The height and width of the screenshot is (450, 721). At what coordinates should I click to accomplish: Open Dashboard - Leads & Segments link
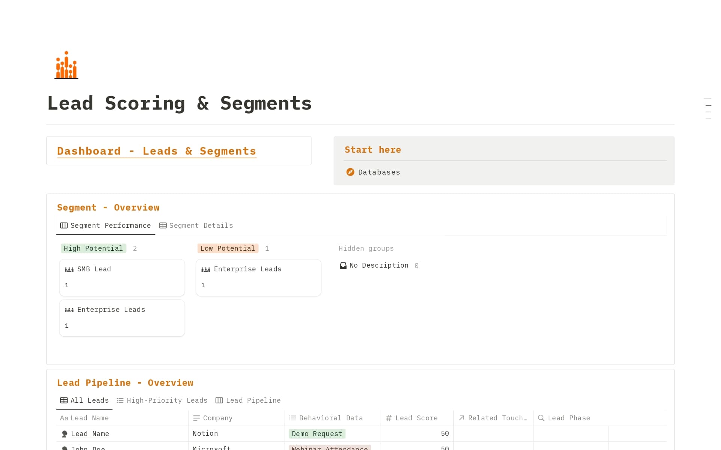pos(157,151)
